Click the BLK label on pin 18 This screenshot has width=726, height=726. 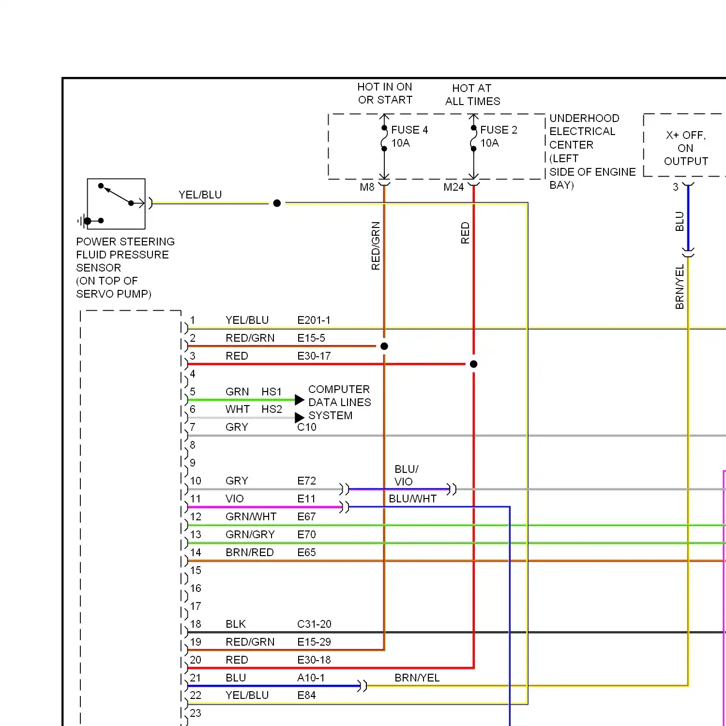(236, 624)
